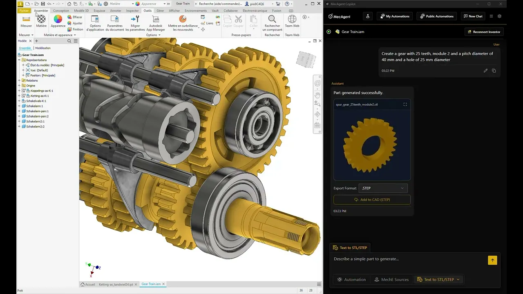Screen dimensions: 523x294
Task: Open the Export Format .STEP dropdown
Action: (383, 188)
